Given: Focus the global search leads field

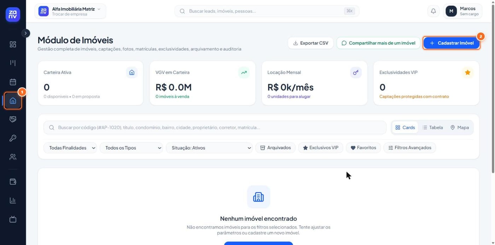Looking at the screenshot, I should click(x=267, y=11).
